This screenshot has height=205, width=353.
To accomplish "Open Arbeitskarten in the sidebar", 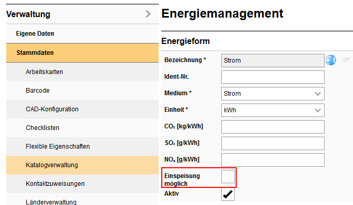I will pyautogui.click(x=82, y=72).
